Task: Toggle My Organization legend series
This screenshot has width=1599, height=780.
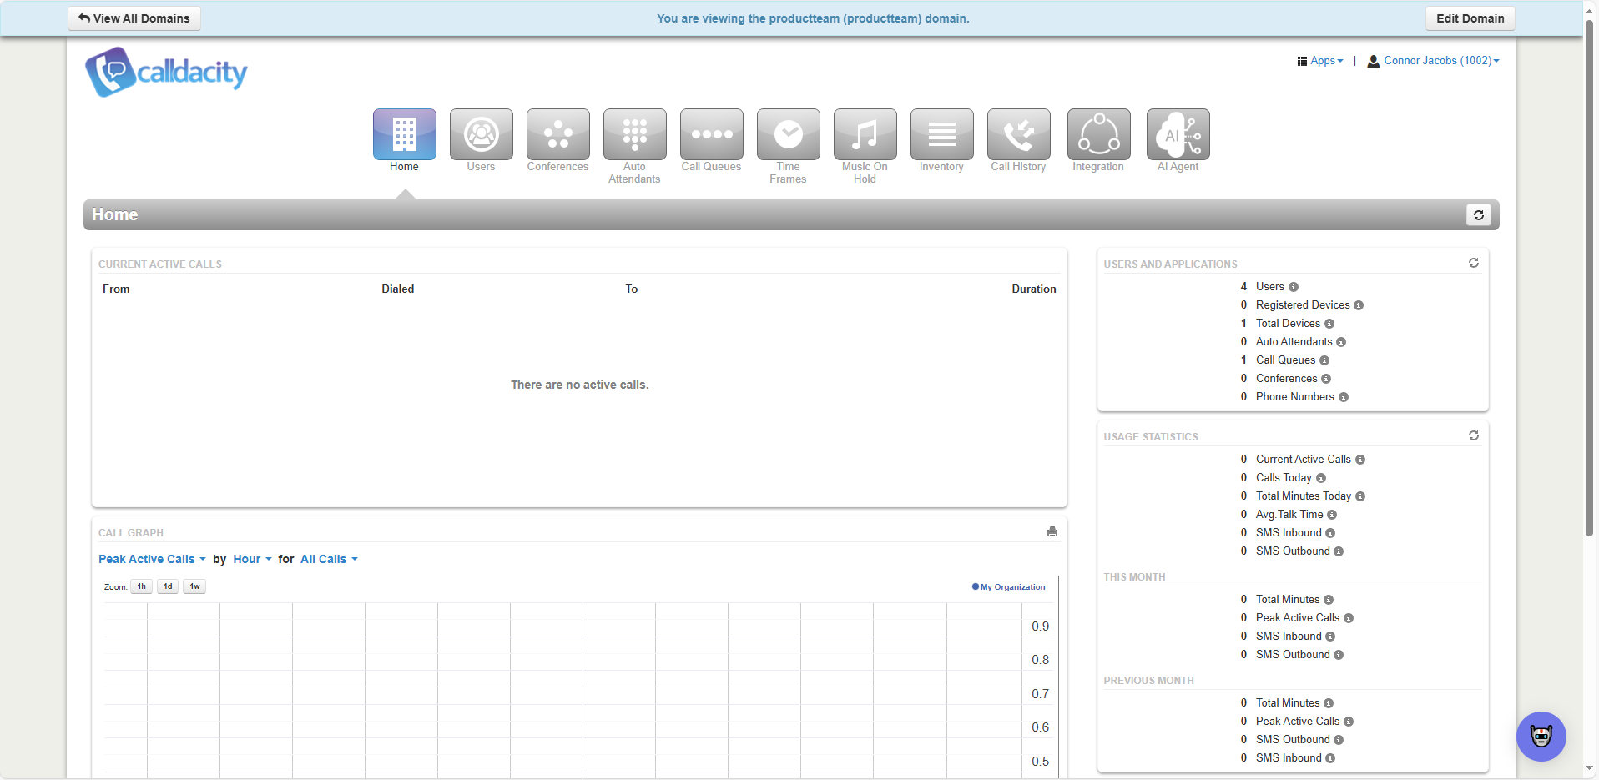Action: pyautogui.click(x=1011, y=587)
